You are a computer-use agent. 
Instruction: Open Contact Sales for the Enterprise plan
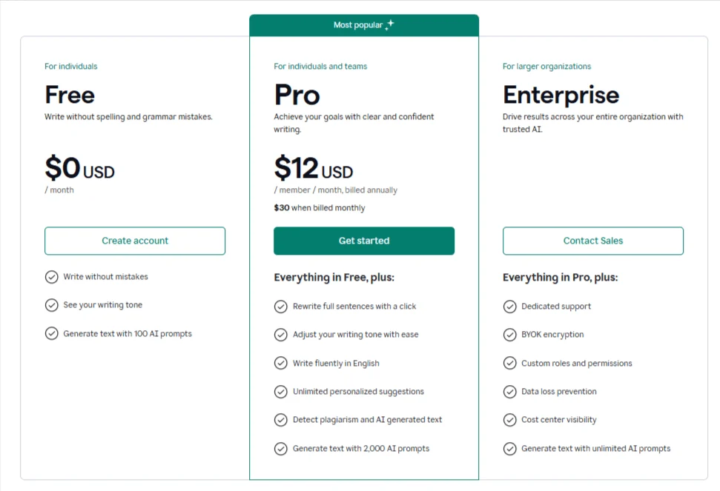(592, 241)
